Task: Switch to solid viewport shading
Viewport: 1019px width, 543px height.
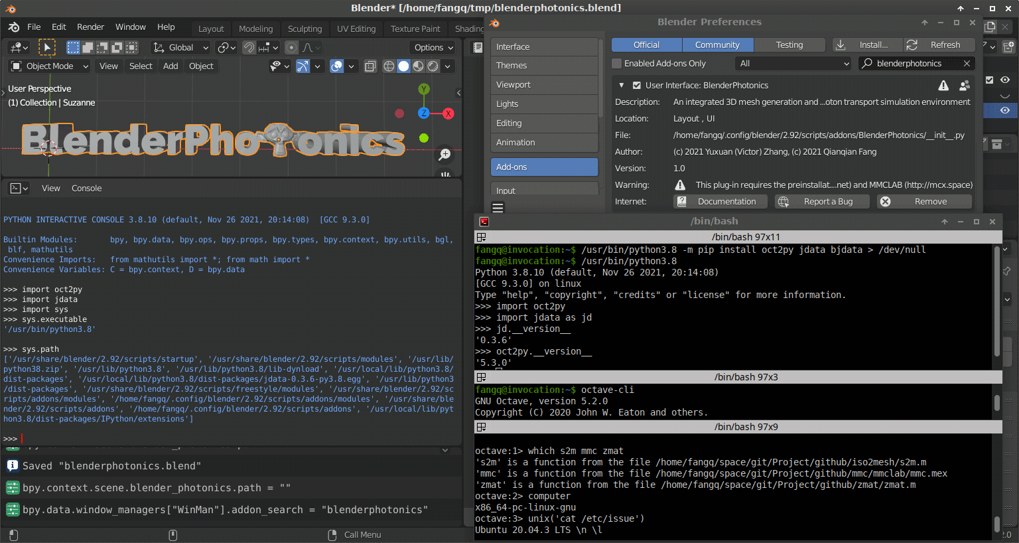Action: [403, 66]
